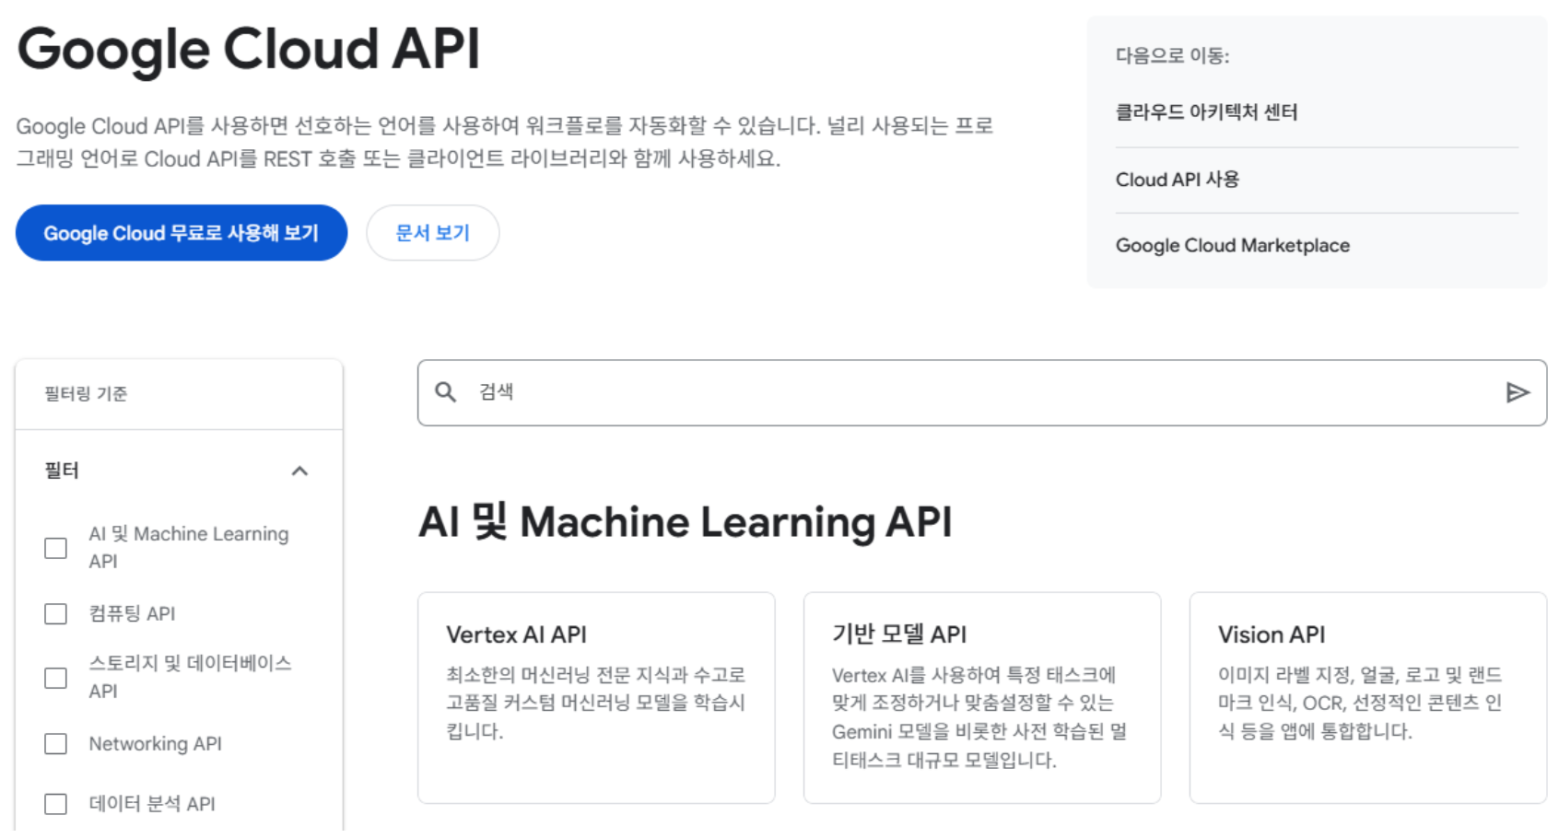Click the Google Cloud API page title
The image size is (1559, 838).
249,49
